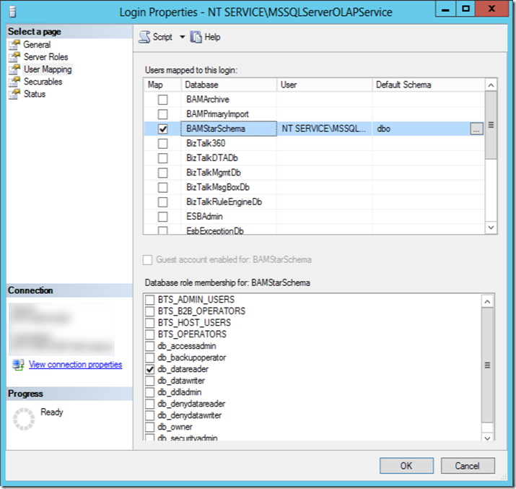Select the BAMStarSchema database cell
Viewport: 516px width, 489px height.
pyautogui.click(x=229, y=129)
